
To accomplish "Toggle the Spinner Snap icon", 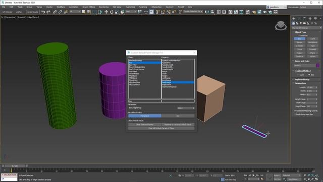I will 174,12.
